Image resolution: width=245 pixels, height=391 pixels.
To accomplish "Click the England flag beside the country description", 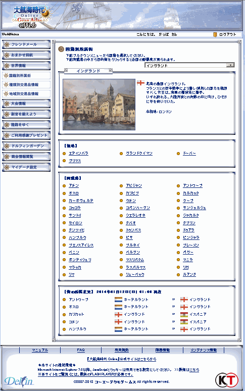I will point(140,82).
